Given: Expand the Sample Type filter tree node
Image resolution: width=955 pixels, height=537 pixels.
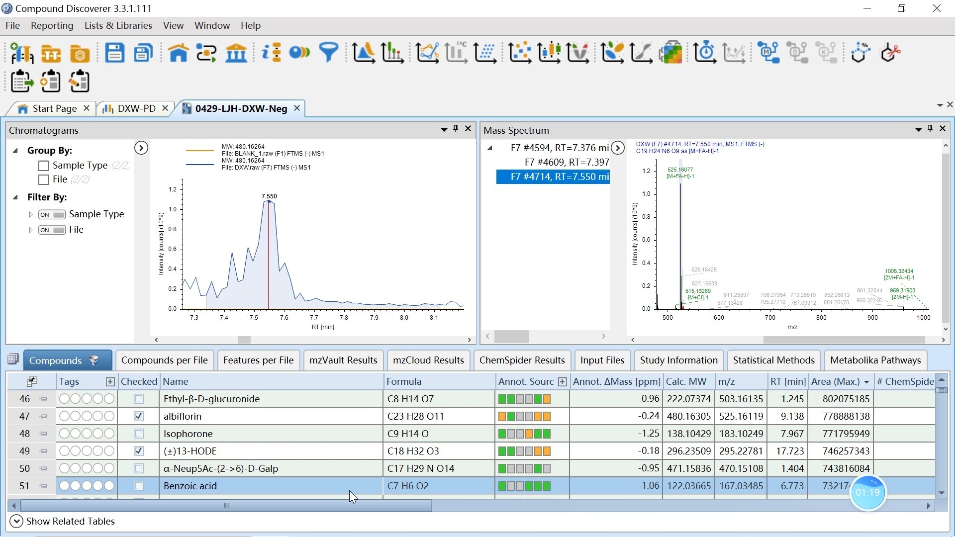Looking at the screenshot, I should tap(30, 214).
